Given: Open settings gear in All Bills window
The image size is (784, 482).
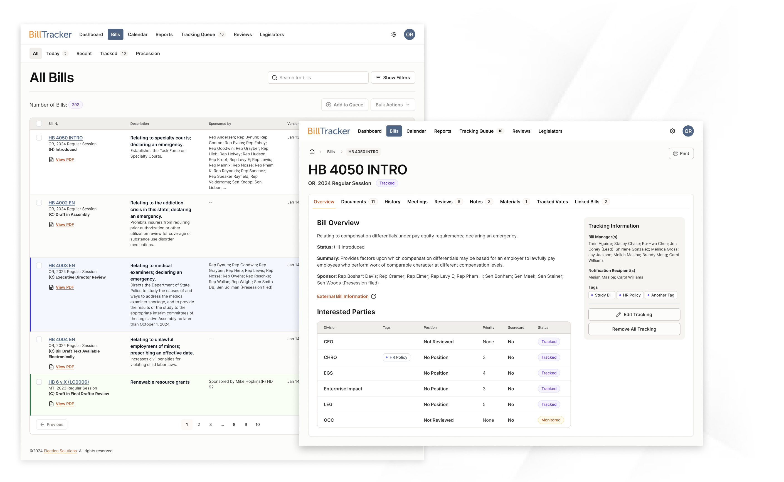Looking at the screenshot, I should point(394,34).
